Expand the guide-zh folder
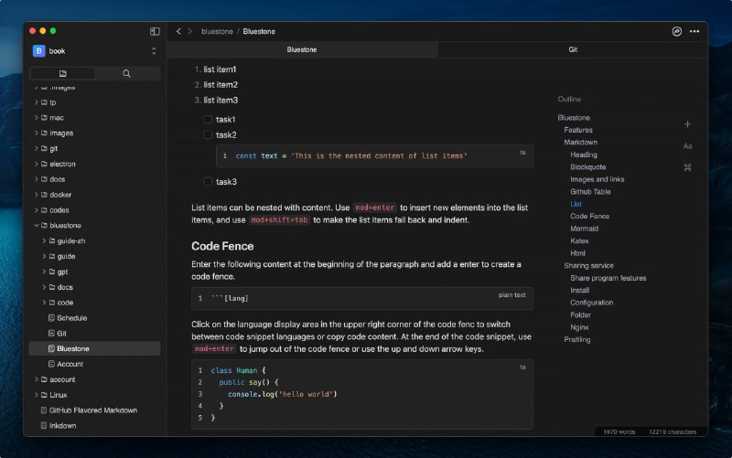Screen dimensions: 732x458 tap(44, 240)
